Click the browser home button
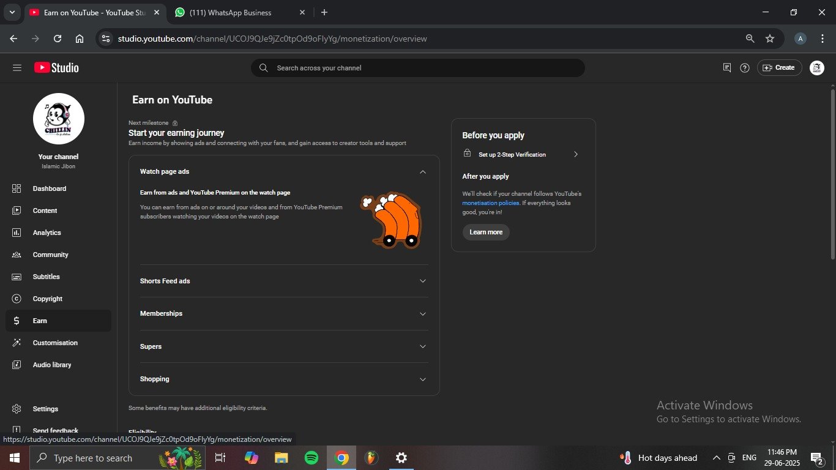Screen dimensions: 836x470 80,39
